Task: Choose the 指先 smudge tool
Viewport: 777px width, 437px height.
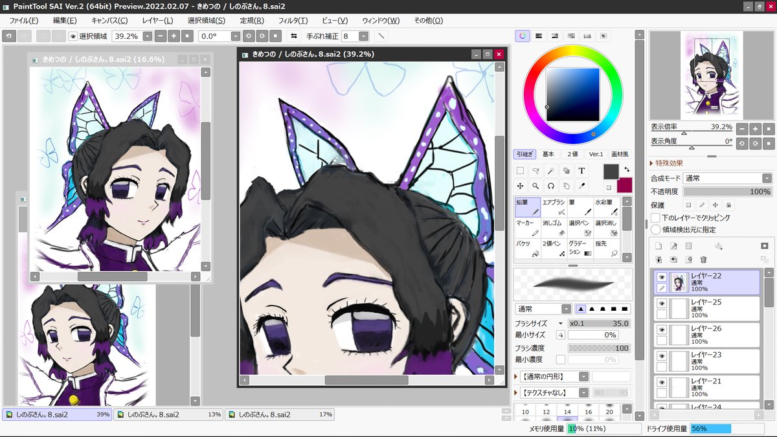Action: [x=607, y=249]
